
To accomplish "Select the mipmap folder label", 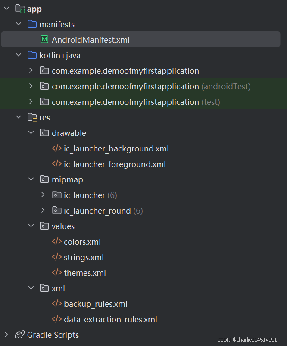I will (67, 180).
